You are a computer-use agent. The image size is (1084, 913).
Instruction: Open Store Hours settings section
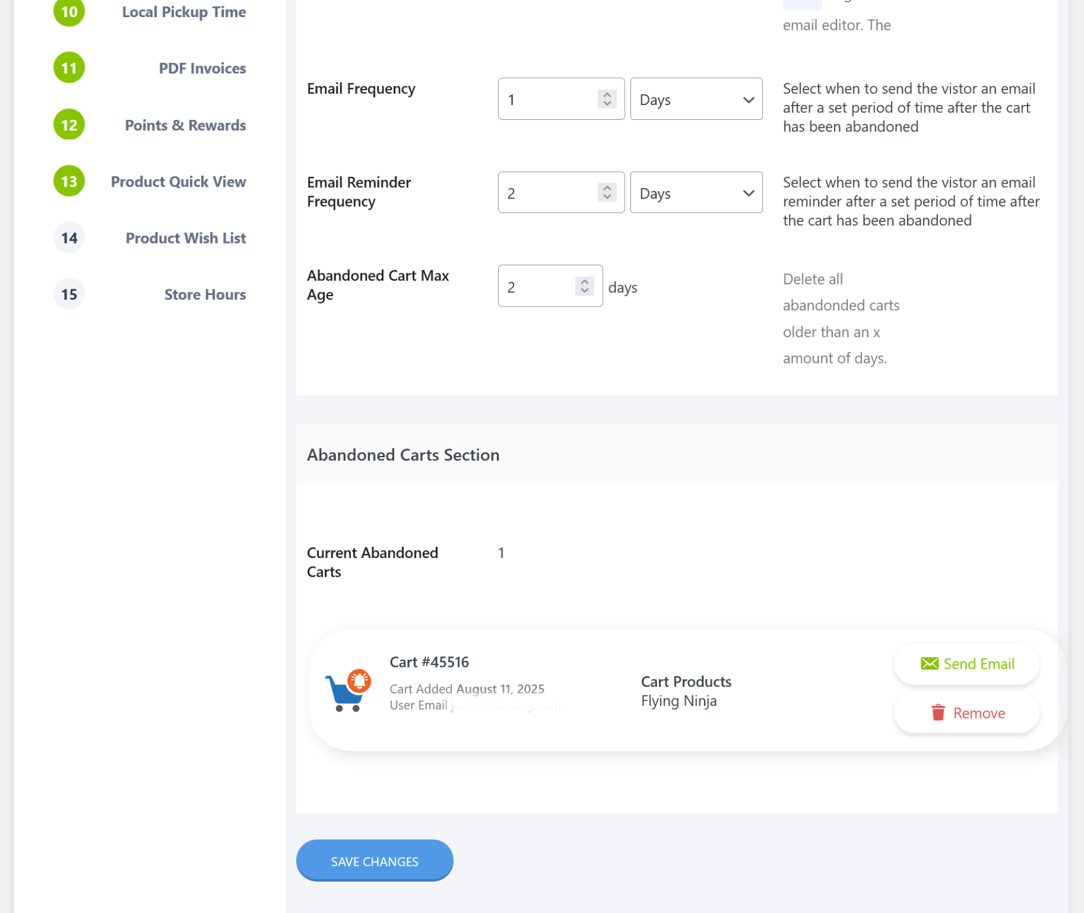205,294
